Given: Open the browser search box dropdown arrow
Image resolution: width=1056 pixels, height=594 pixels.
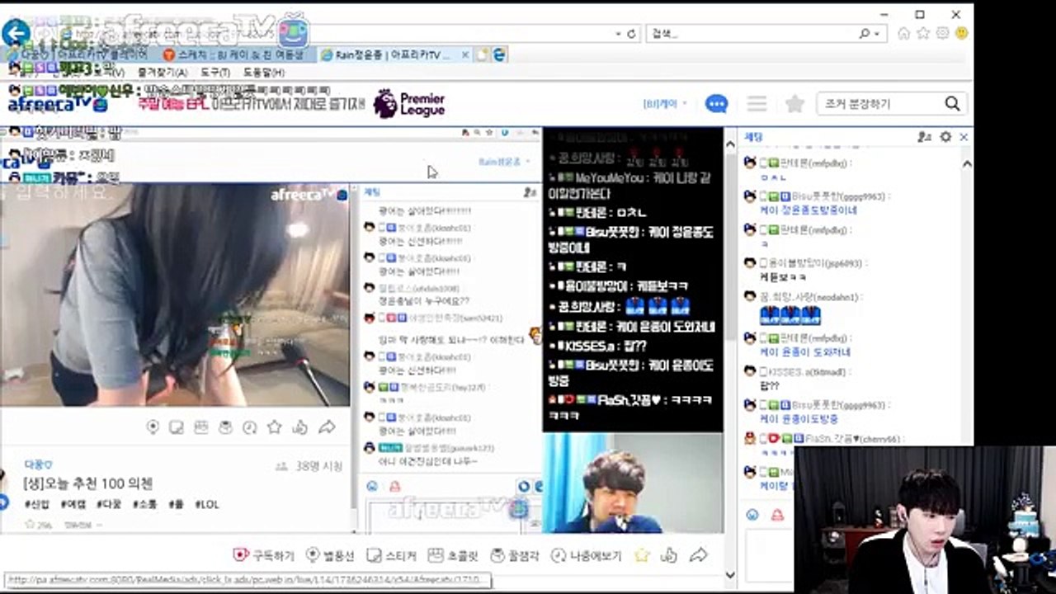Looking at the screenshot, I should tap(876, 34).
